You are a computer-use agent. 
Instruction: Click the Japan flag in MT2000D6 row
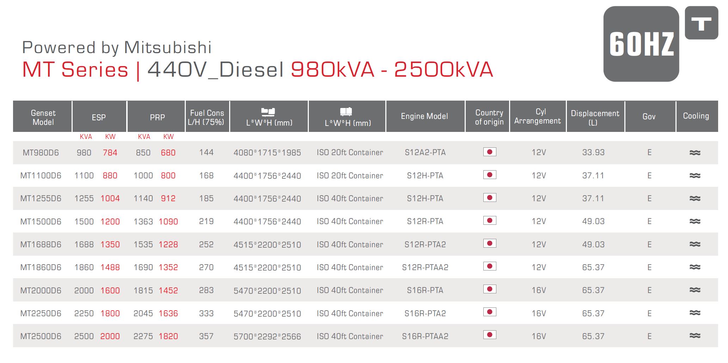(490, 289)
